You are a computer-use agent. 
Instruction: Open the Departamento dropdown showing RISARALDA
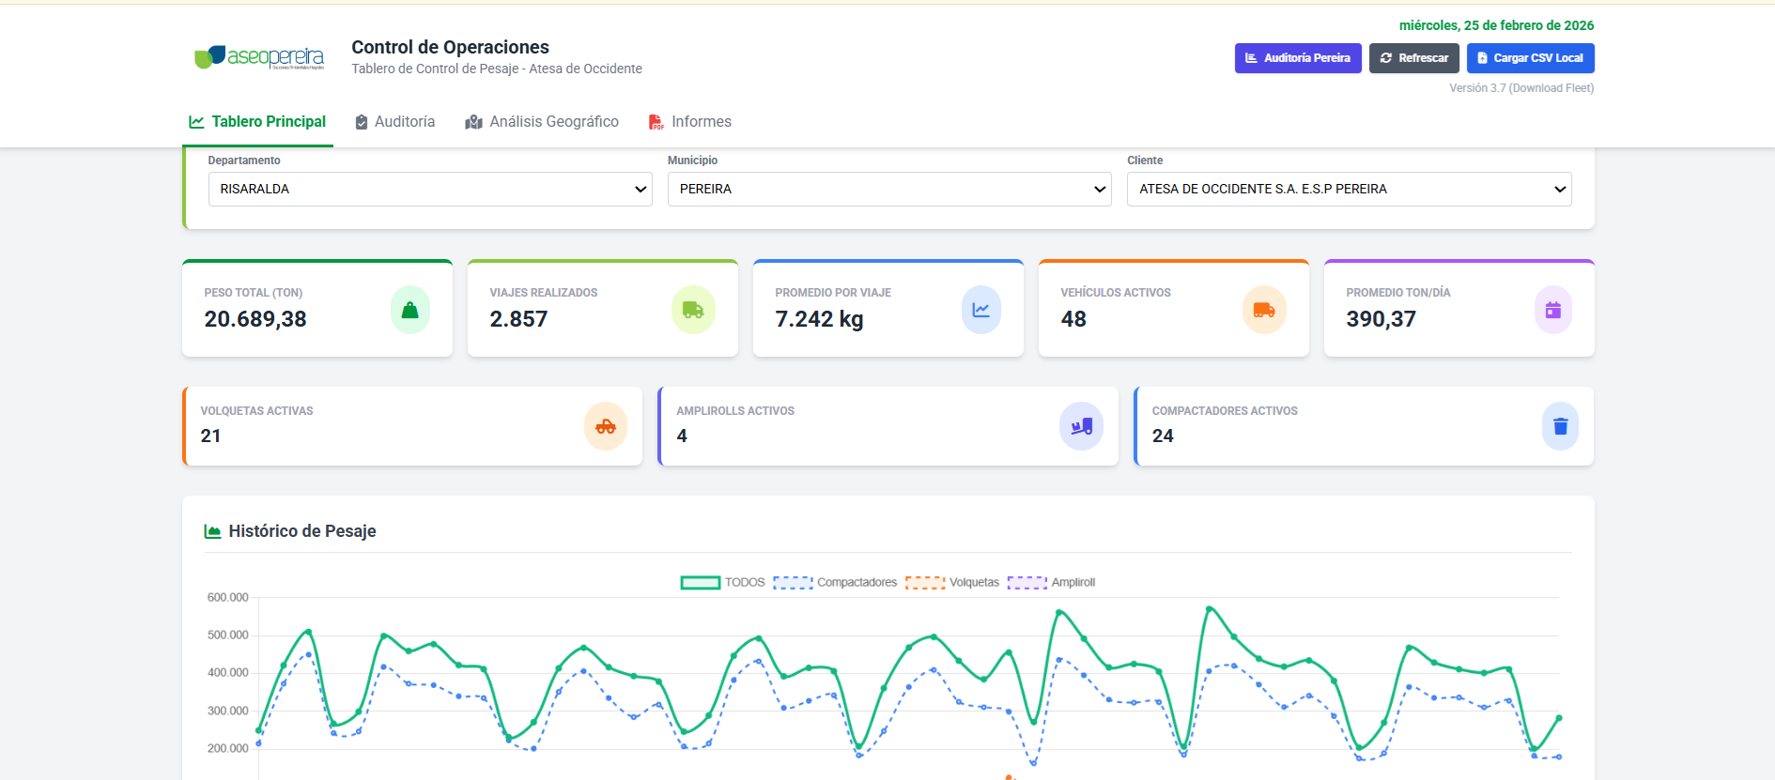point(430,189)
